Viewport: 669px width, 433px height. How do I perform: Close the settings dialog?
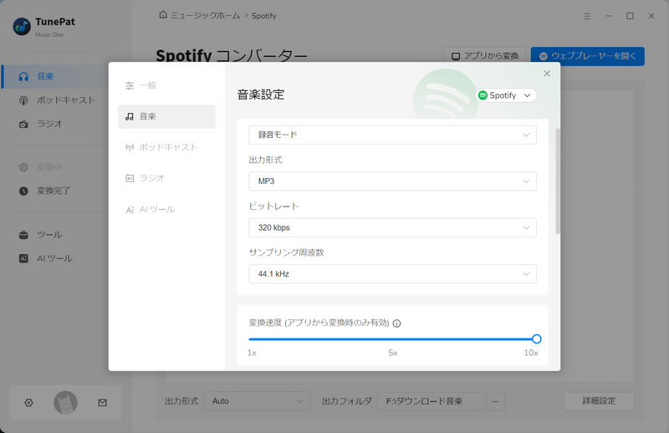point(547,74)
